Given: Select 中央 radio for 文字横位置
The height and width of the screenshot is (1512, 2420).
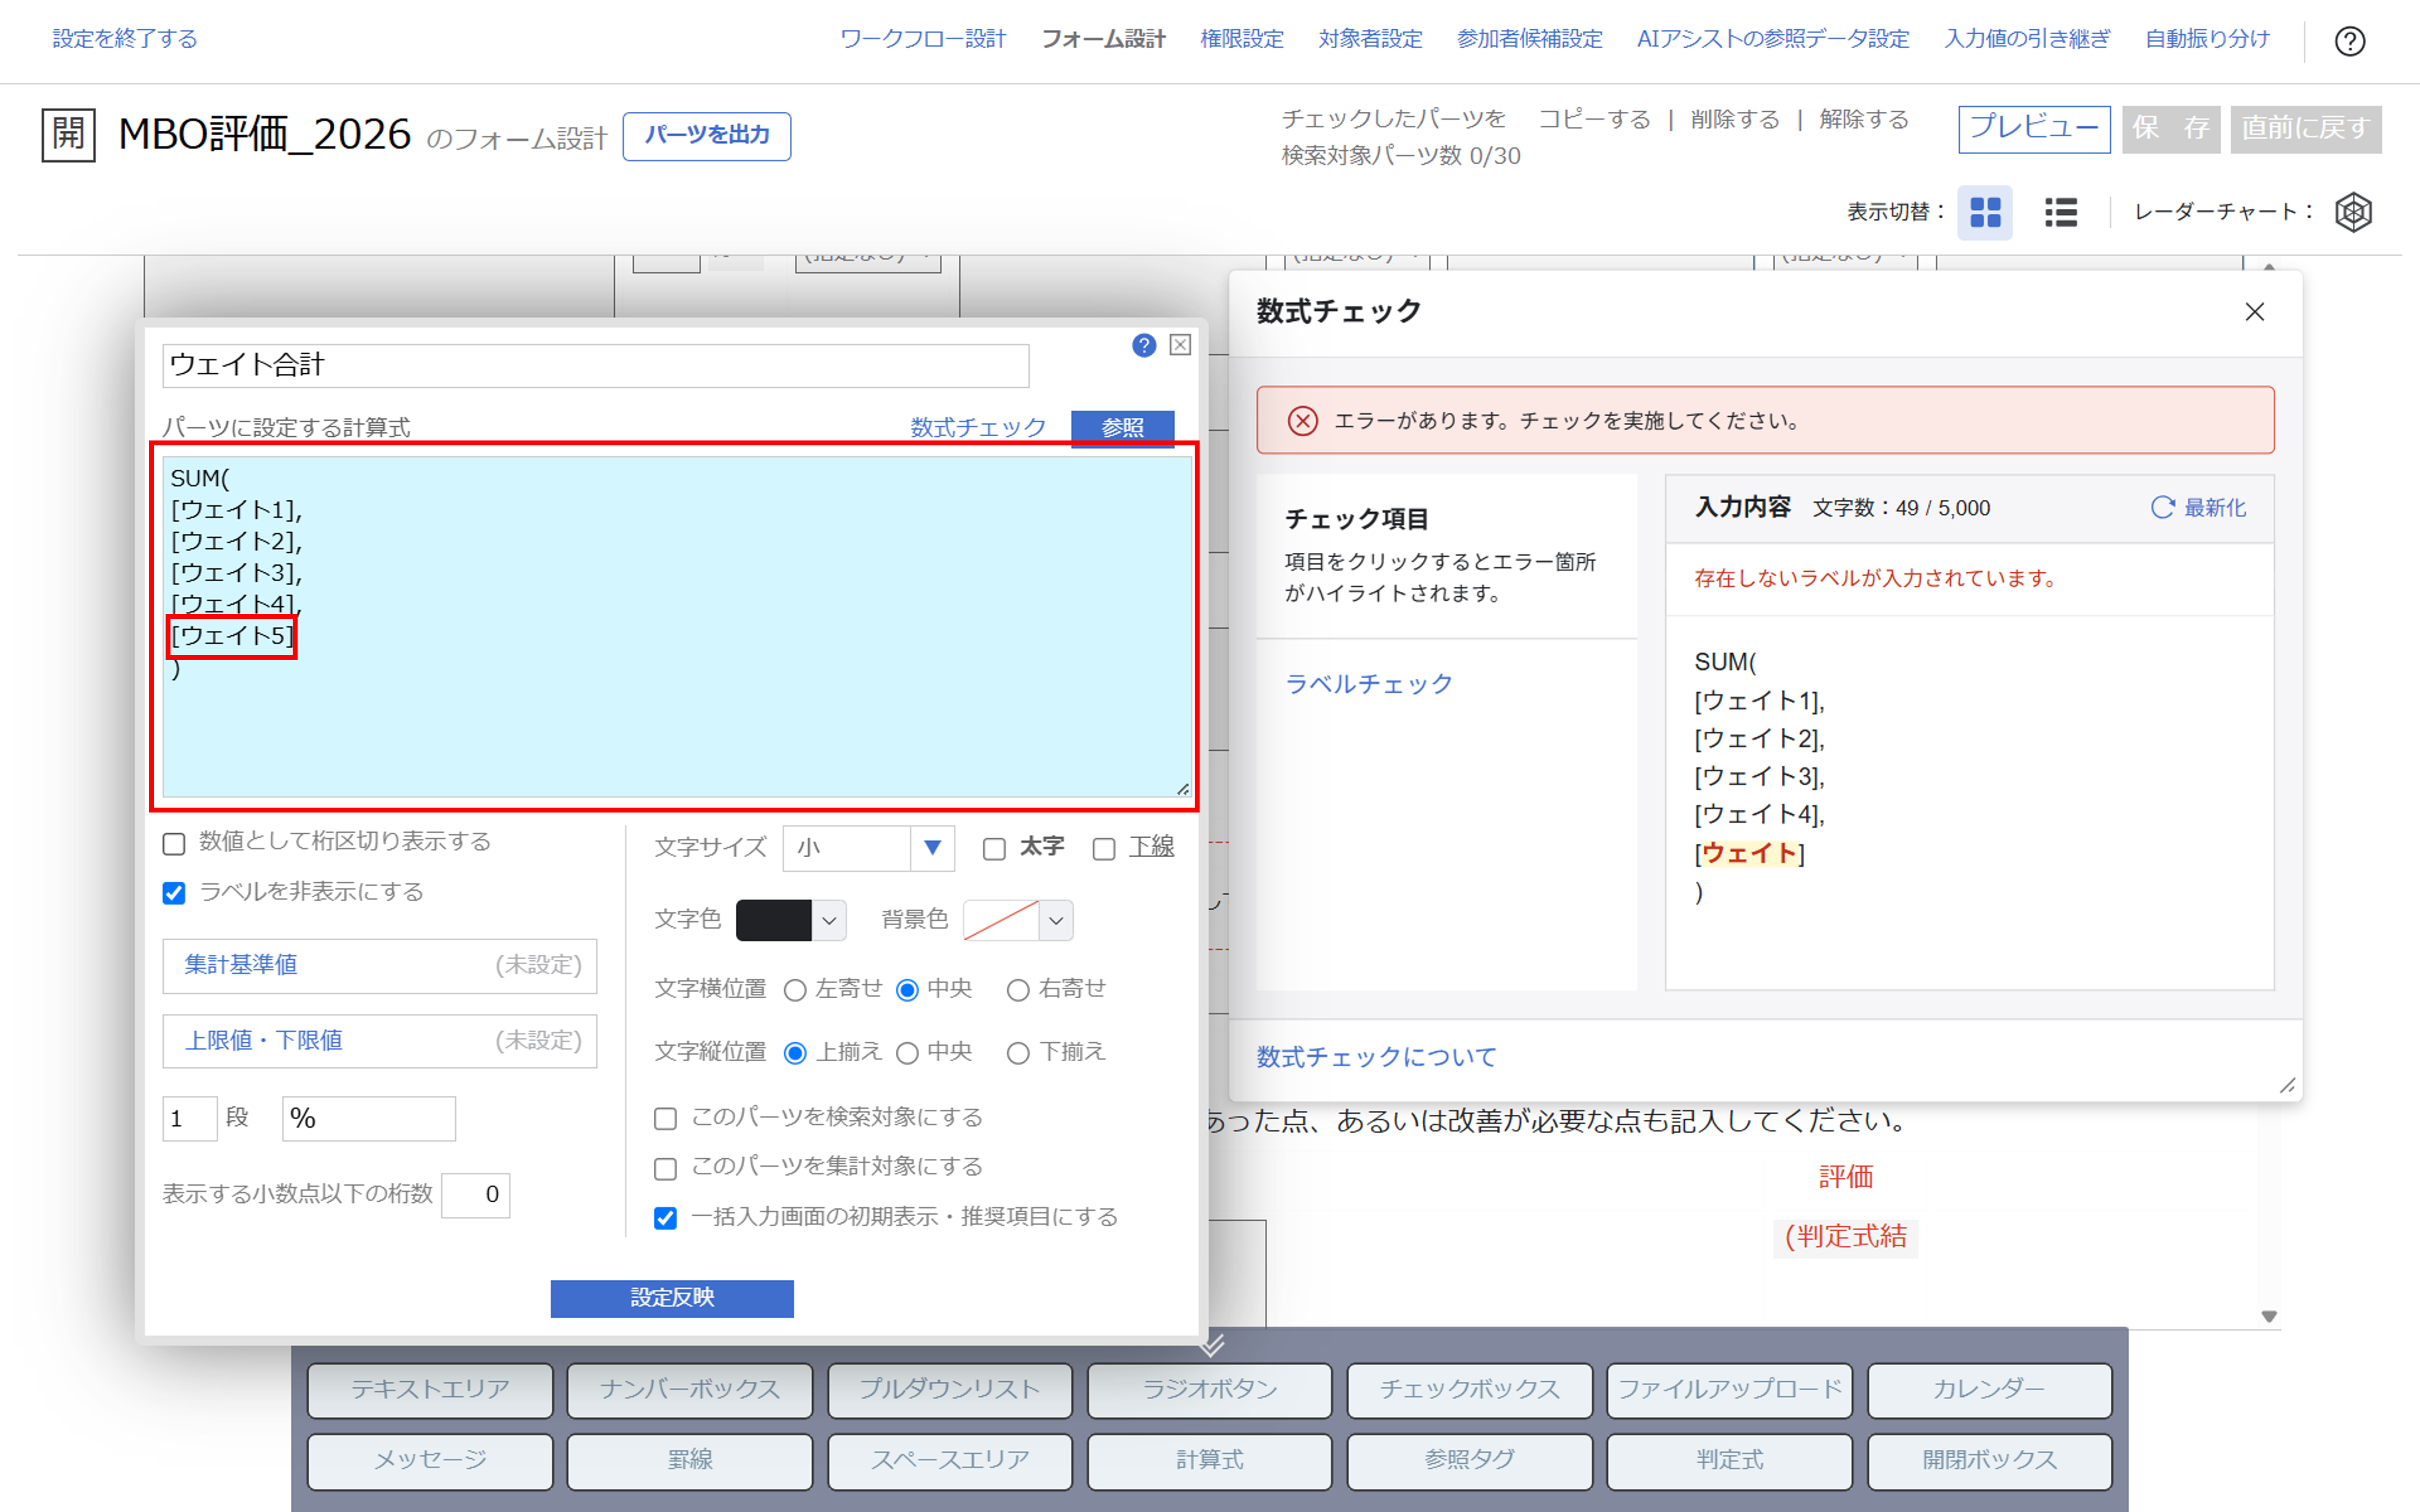Looking at the screenshot, I should point(907,990).
